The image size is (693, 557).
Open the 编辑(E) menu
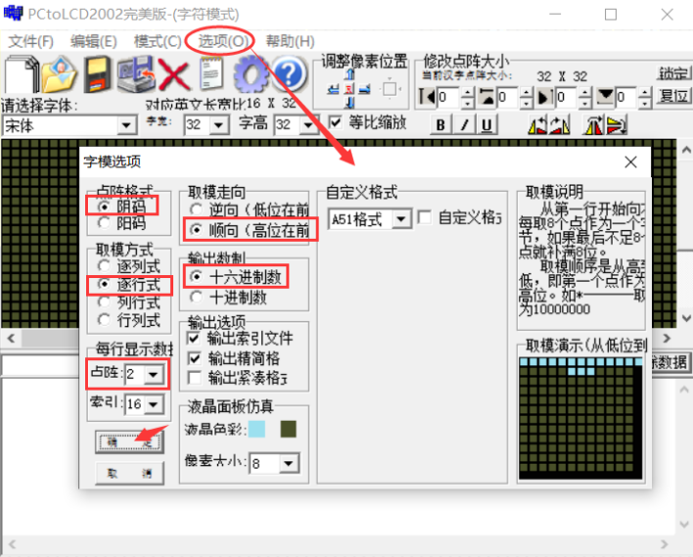94,41
